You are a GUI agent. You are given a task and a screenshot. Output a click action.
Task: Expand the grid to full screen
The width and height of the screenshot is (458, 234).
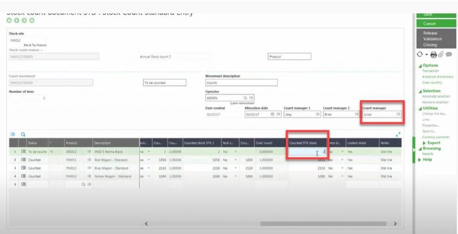398,134
